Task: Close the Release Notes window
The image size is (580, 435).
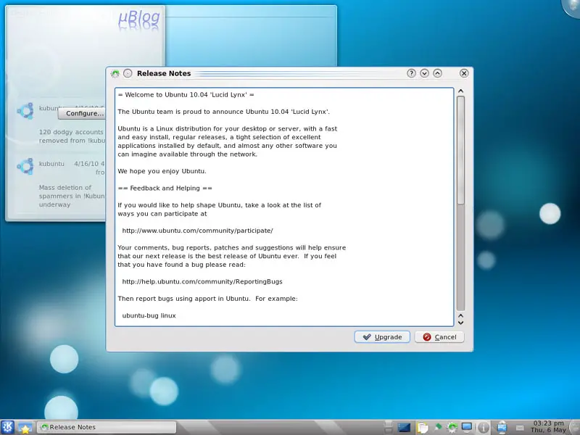Action: [x=464, y=73]
